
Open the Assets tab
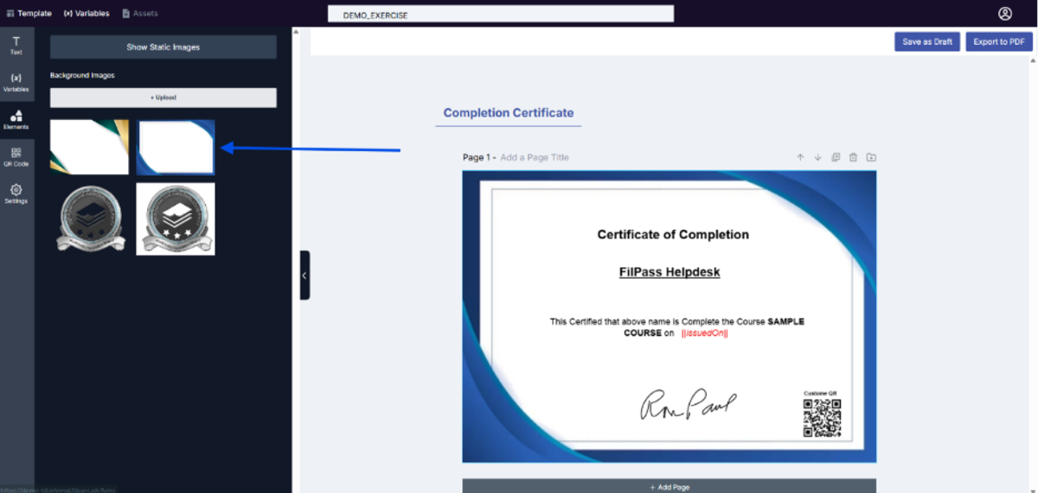click(x=140, y=14)
